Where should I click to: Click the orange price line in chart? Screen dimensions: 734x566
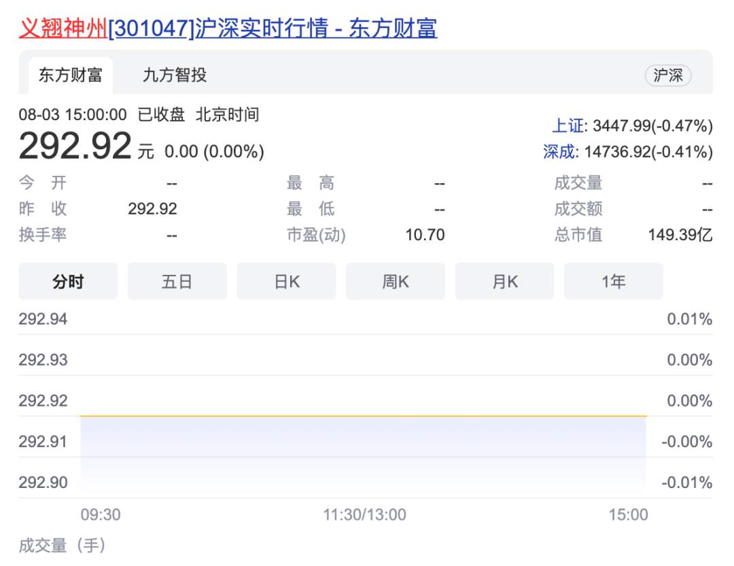[363, 416]
